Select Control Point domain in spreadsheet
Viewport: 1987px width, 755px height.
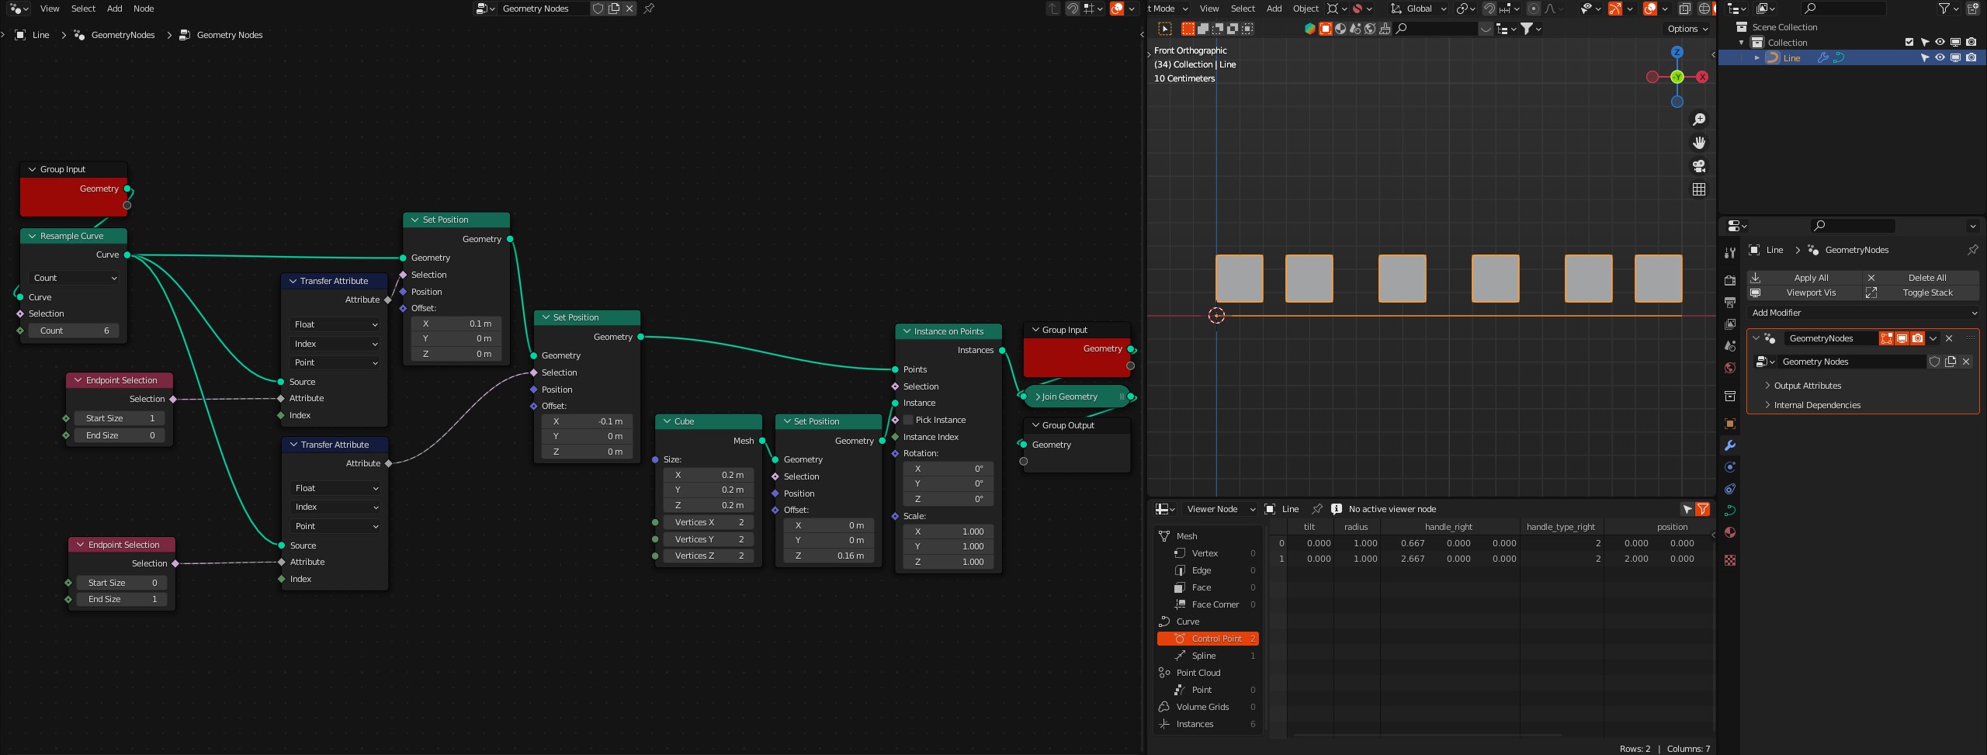point(1208,639)
